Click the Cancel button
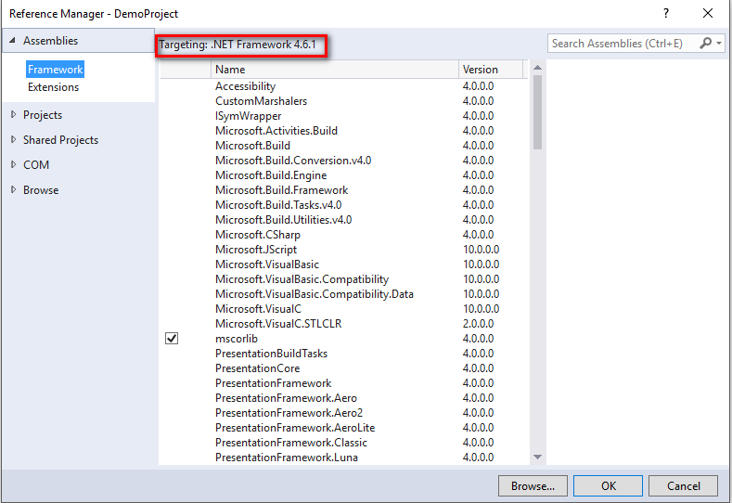The image size is (732, 503). (x=683, y=485)
